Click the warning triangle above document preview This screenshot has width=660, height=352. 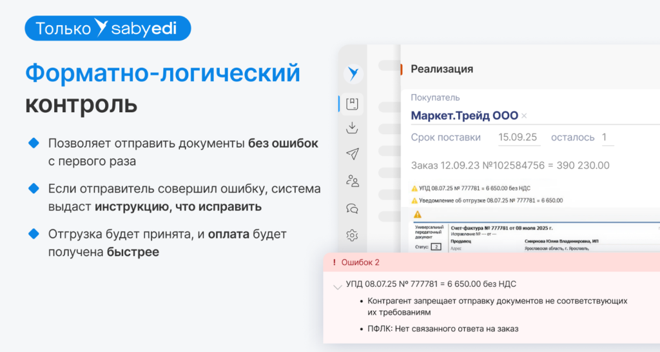[417, 215]
